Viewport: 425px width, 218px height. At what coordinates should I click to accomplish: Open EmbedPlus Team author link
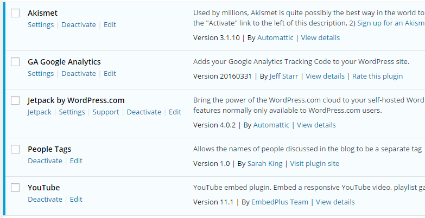coord(280,202)
